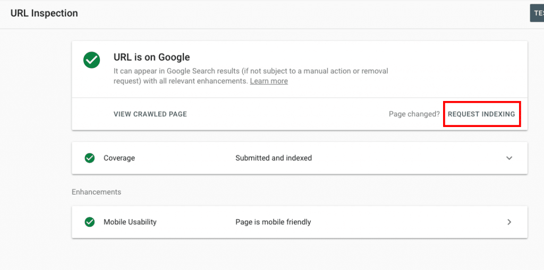Click the Enhancements section heading
The height and width of the screenshot is (270, 544).
click(x=96, y=192)
